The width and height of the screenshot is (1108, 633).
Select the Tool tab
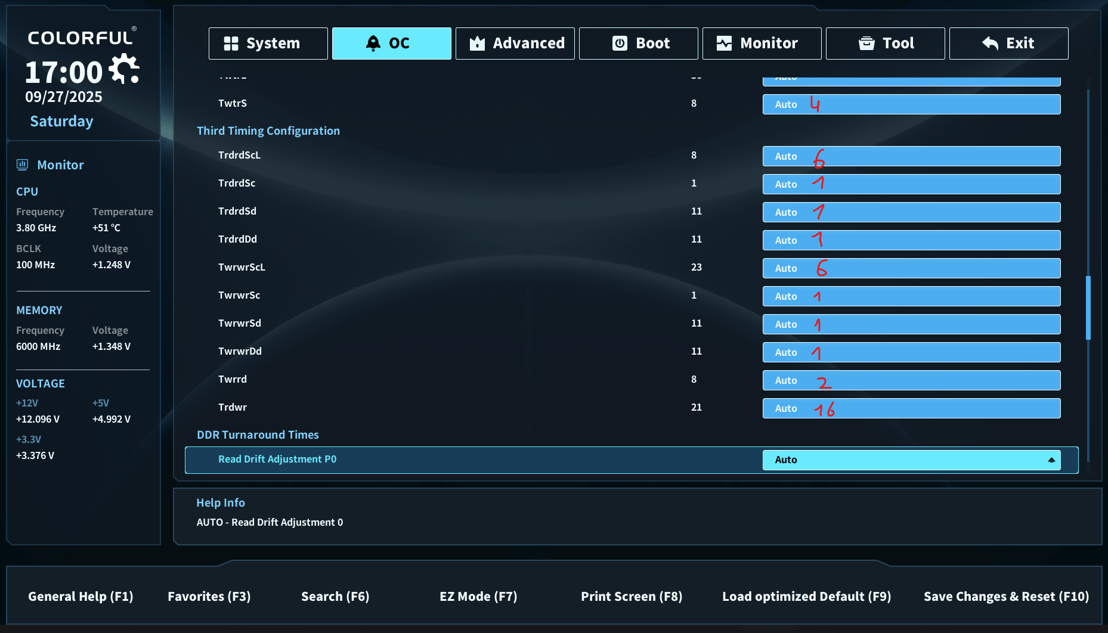886,44
